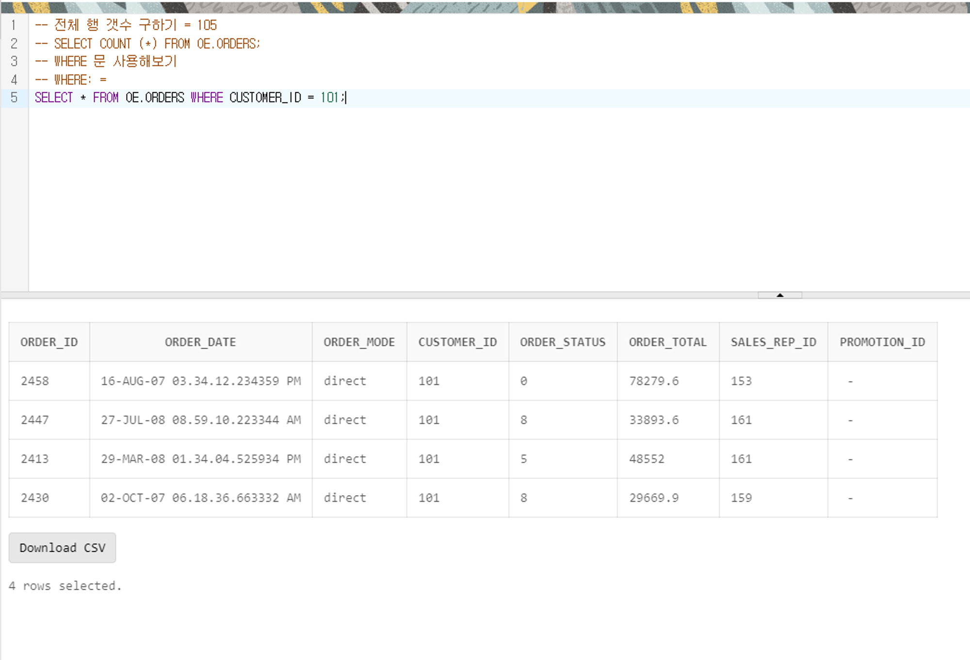Click the ORDER_DATE column header
Image resolution: width=970 pixels, height=660 pixels.
pyautogui.click(x=200, y=342)
